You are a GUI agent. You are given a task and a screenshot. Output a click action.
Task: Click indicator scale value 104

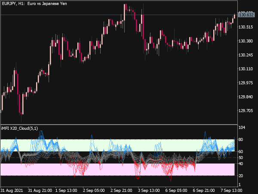click(x=242, y=127)
